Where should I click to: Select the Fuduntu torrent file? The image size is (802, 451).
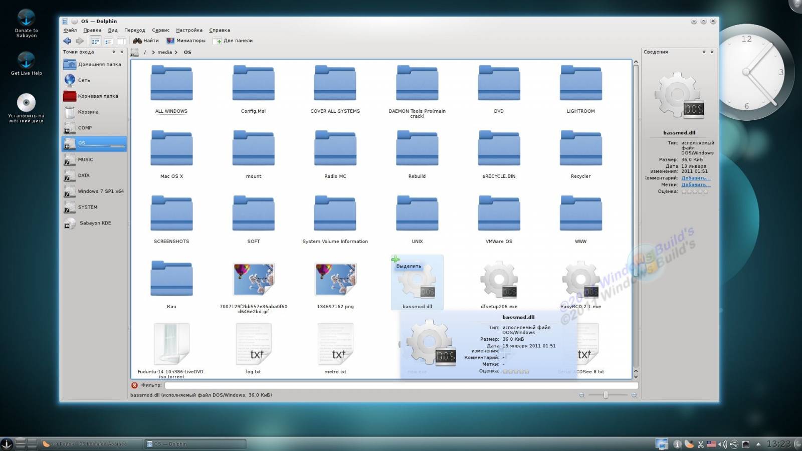coord(171,351)
